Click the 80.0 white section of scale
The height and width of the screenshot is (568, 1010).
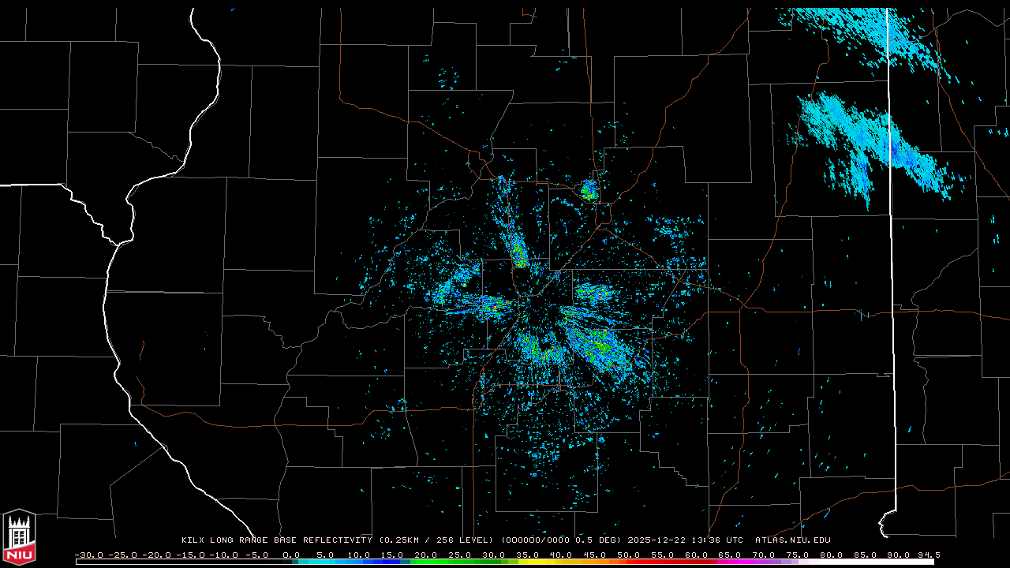click(830, 562)
